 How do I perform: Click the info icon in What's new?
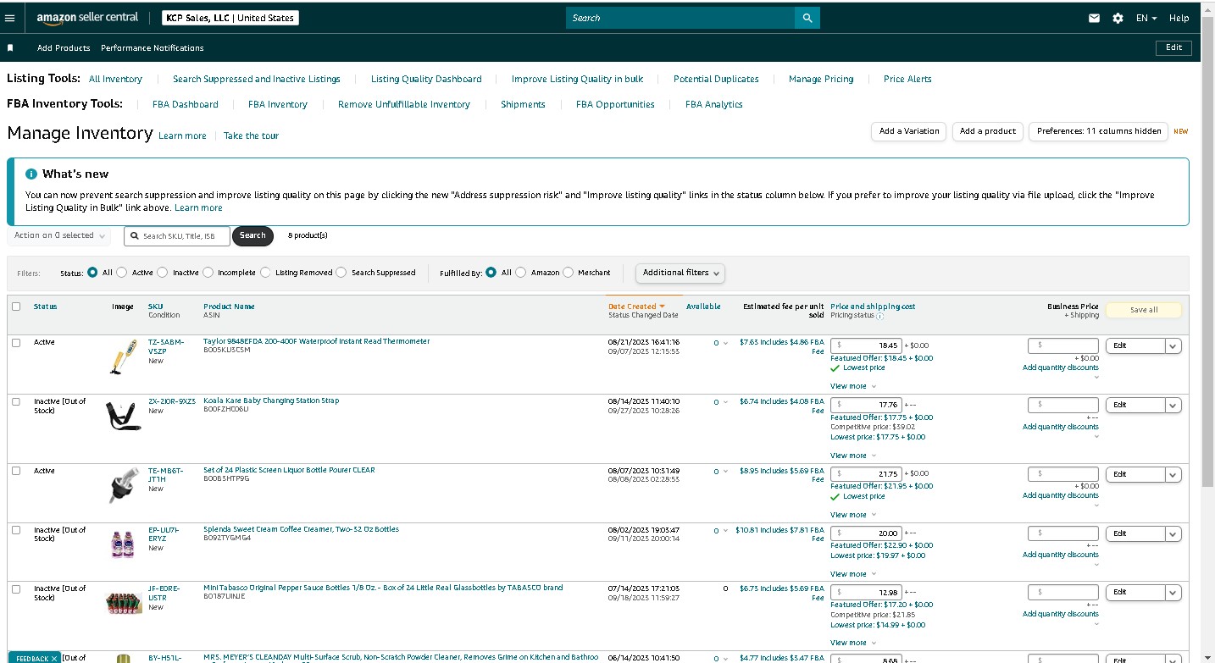point(31,174)
